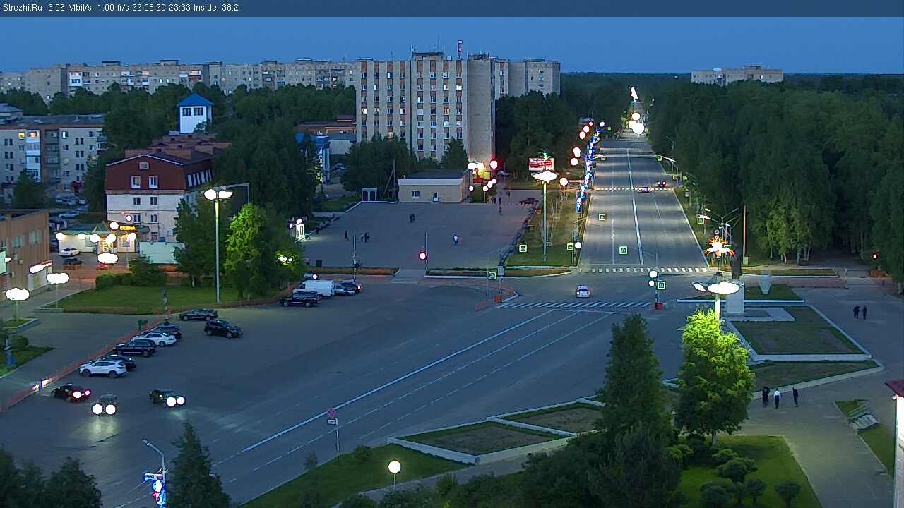904x508 pixels.
Task: Select the 3.06 Mbit/s bitrate readout
Action: coord(70,8)
